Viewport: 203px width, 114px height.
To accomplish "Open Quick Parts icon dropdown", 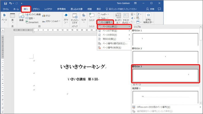I will [x=133, y=14].
